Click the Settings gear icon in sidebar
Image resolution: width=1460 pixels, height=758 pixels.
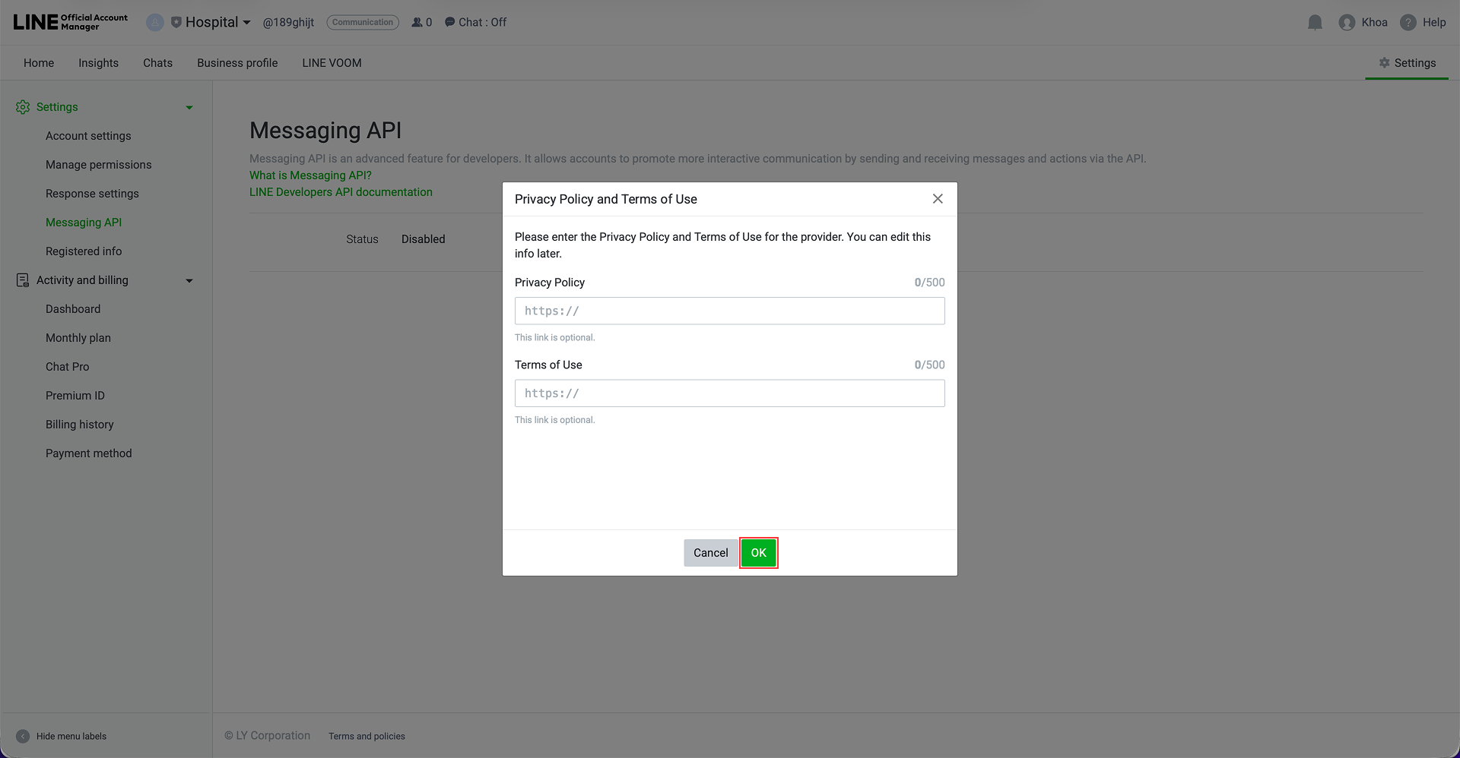coord(22,106)
